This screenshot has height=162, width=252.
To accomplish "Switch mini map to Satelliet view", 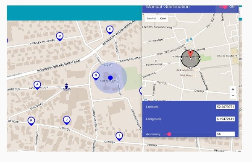I will [x=151, y=18].
